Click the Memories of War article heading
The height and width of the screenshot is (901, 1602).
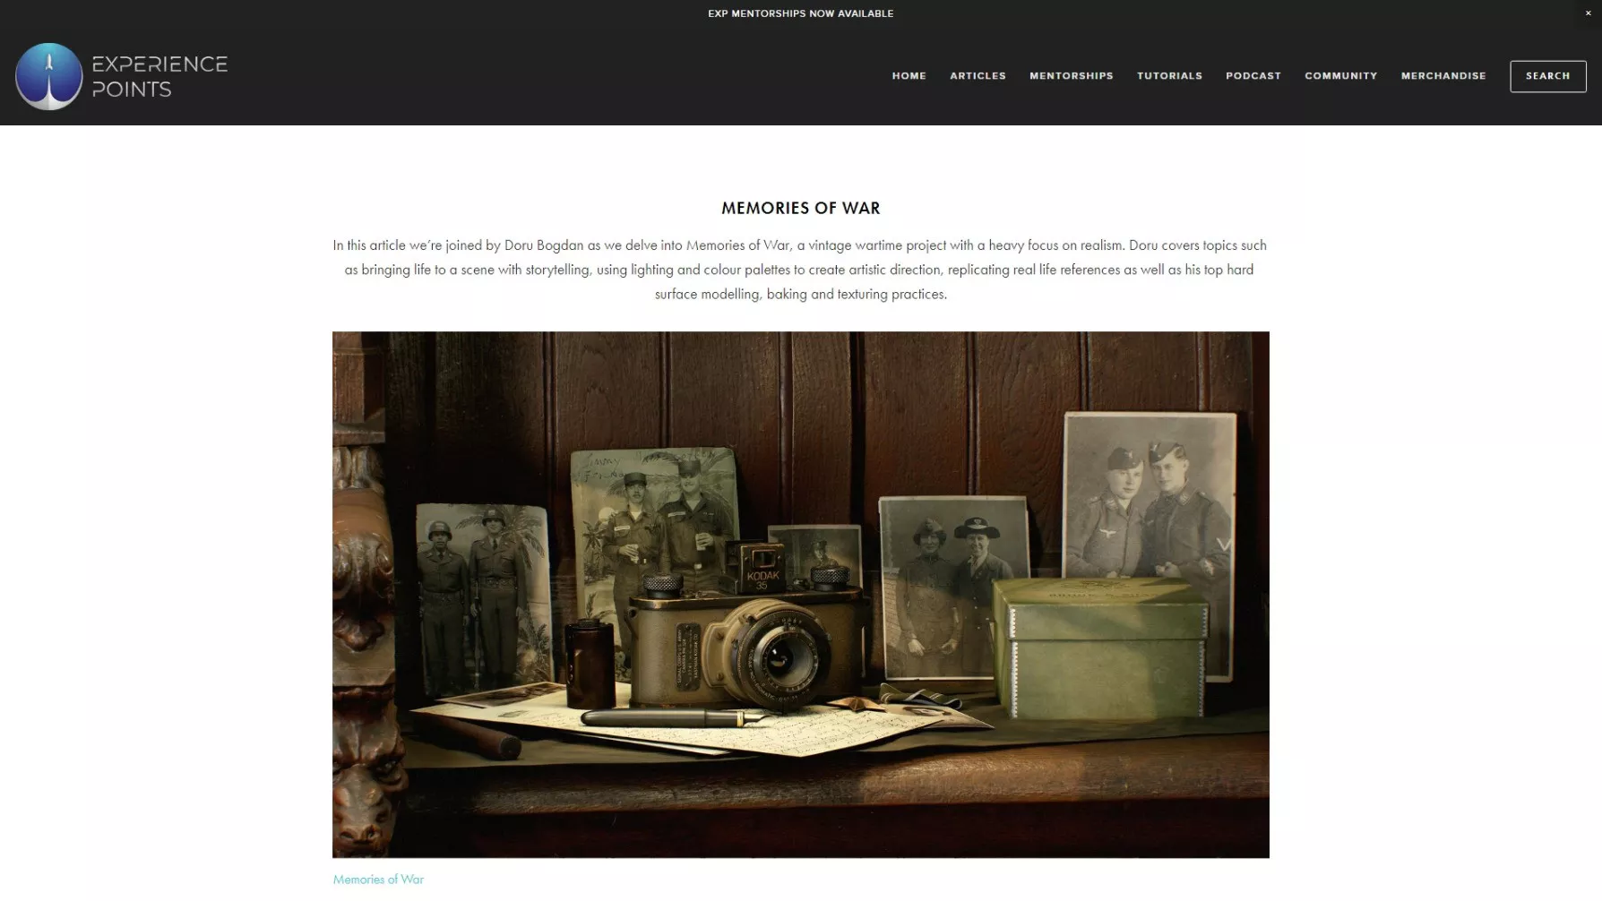point(800,208)
